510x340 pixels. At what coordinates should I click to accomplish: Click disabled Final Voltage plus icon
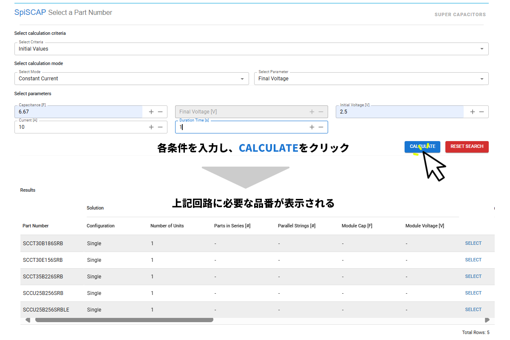(x=312, y=112)
